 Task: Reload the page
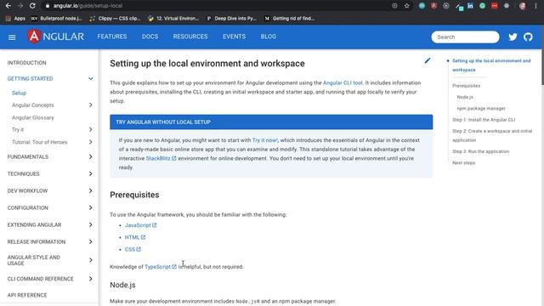pos(32,6)
